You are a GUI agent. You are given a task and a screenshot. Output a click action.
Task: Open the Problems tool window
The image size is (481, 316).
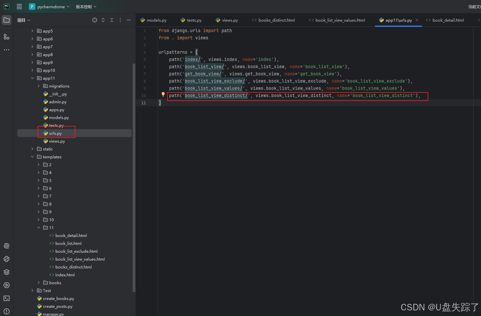click(x=7, y=311)
